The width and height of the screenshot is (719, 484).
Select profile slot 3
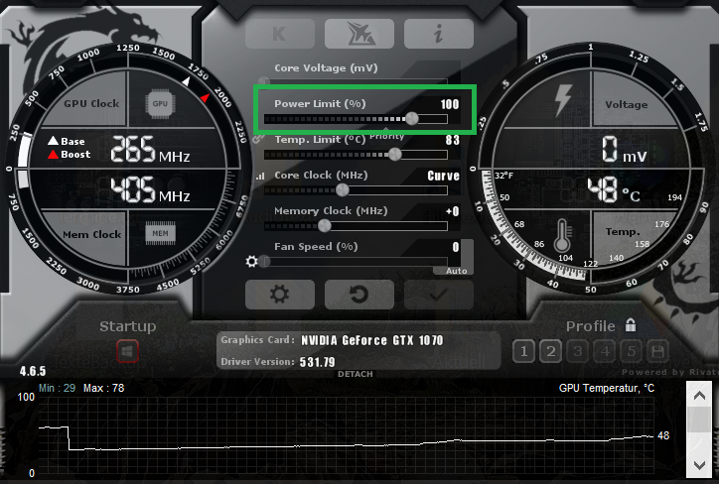pos(578,351)
